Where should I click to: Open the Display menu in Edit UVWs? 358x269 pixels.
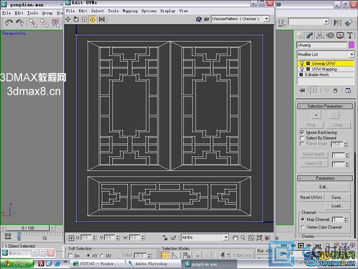tap(168, 11)
